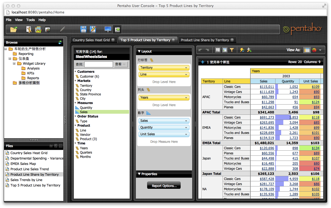
Task: Click the wrench and screwdriver options icon
Action: click(249, 50)
